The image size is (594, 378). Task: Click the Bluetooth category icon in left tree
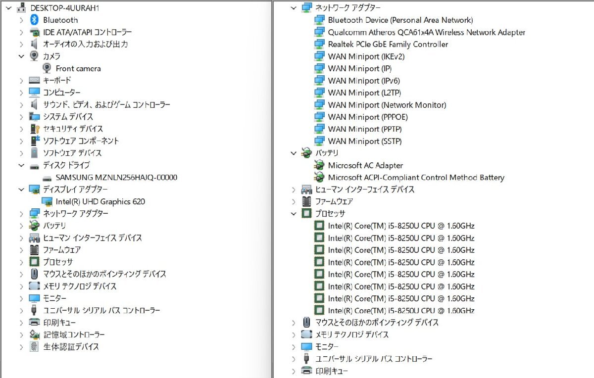point(34,20)
